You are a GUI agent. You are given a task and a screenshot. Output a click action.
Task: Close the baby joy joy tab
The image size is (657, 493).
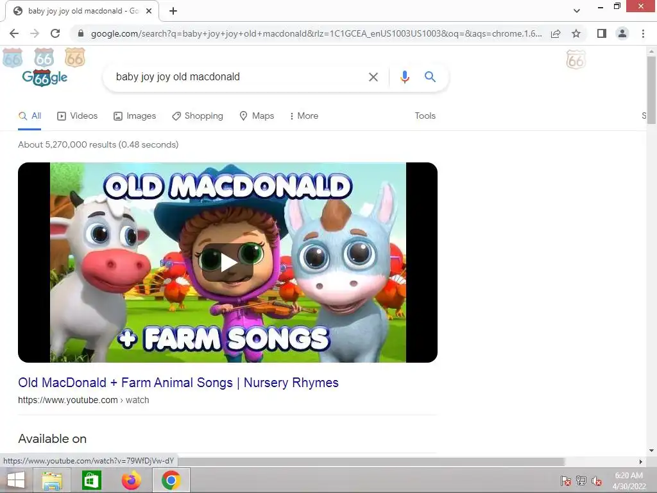pyautogui.click(x=149, y=11)
